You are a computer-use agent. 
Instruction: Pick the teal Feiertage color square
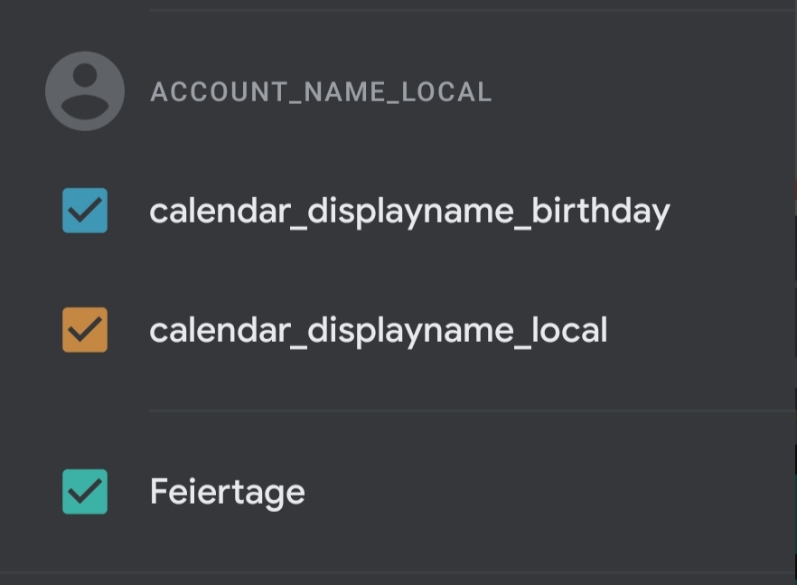click(x=85, y=492)
